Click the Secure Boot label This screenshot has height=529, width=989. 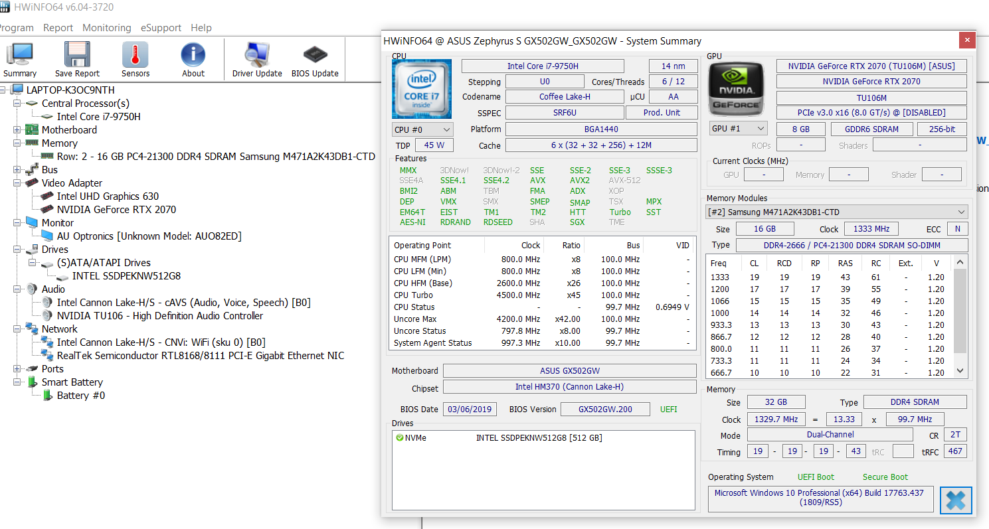885,477
